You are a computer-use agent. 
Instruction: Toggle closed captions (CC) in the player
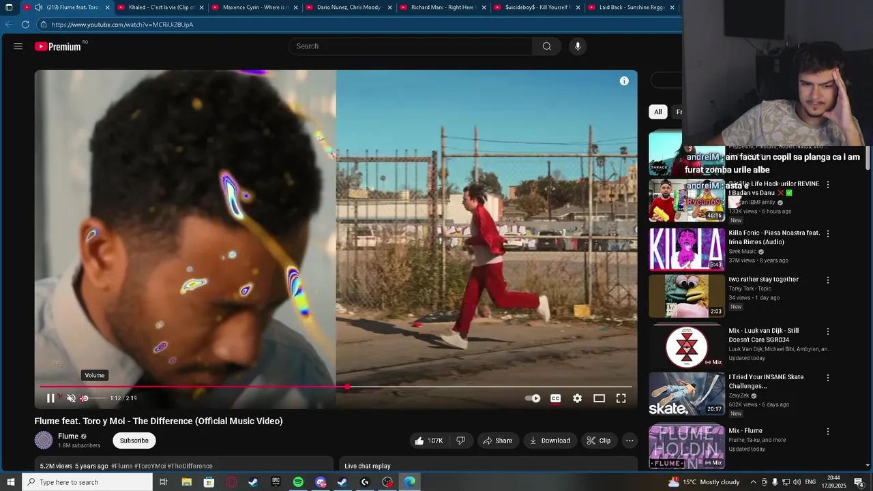click(556, 398)
